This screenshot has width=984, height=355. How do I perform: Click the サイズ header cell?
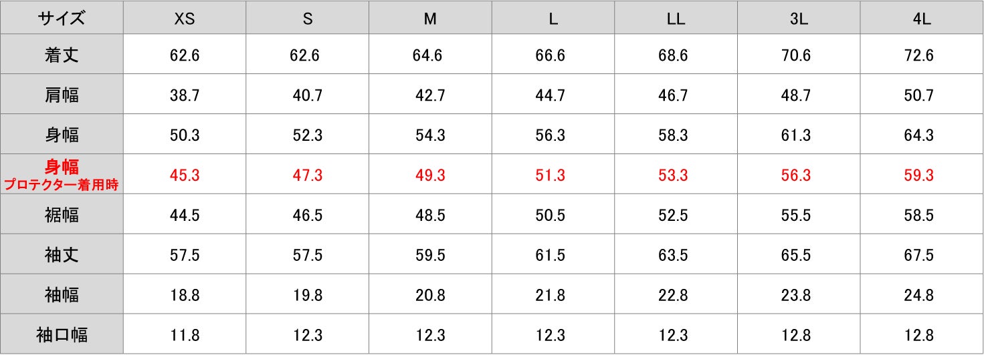(62, 19)
